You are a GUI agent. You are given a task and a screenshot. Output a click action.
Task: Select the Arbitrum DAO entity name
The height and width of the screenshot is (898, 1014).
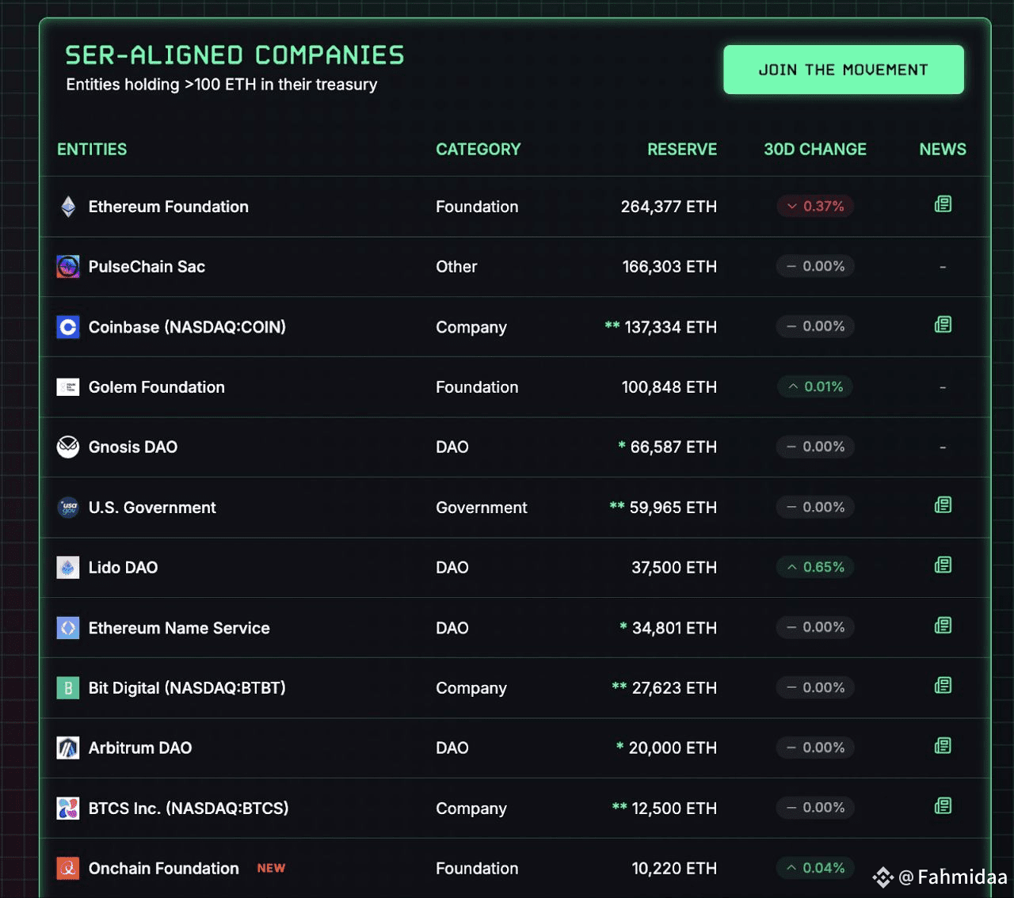[140, 748]
